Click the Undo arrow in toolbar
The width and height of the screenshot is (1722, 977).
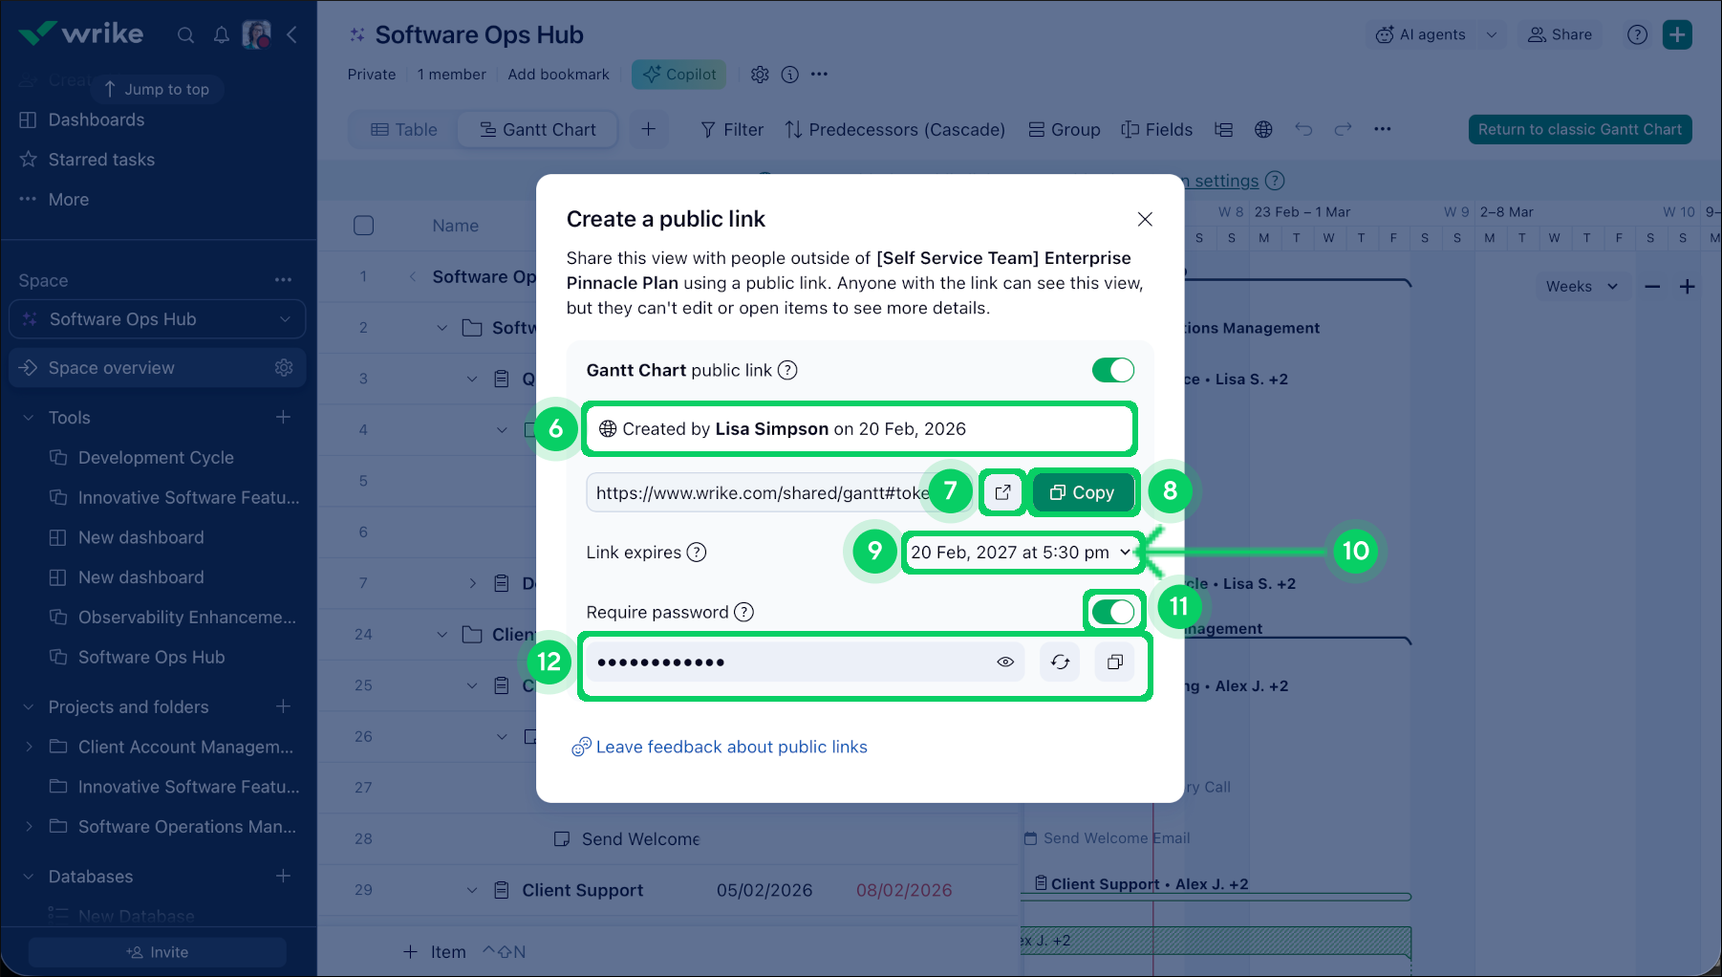[x=1303, y=129]
